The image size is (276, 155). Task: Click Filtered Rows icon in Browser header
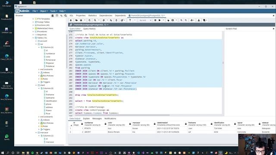point(61,15)
